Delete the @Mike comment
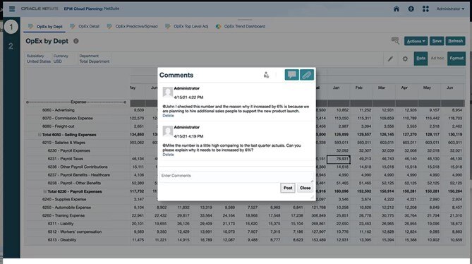This screenshot has height=264, width=472. 168,155
